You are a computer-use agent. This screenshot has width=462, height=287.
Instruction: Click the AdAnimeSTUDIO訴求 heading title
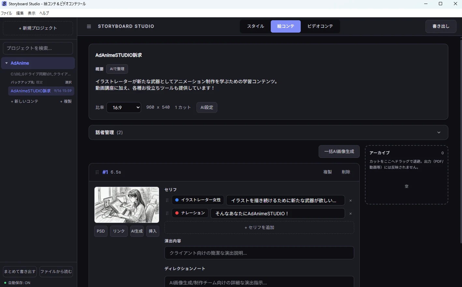point(119,55)
